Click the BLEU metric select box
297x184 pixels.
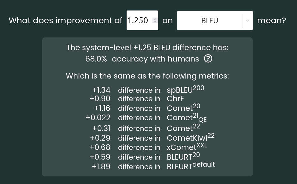coord(215,21)
